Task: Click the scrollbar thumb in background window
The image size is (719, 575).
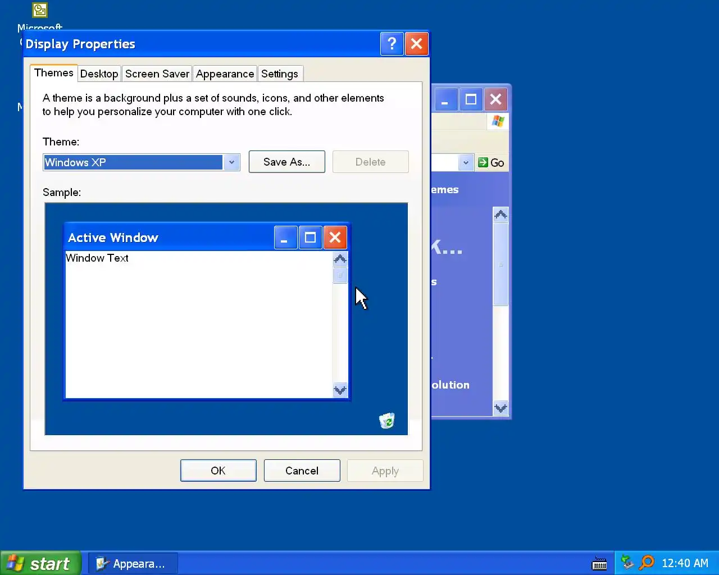Action: click(x=500, y=264)
